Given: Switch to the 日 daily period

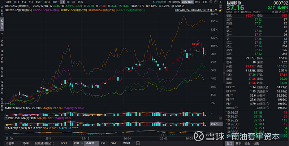Looking at the screenshot, I should point(63,2).
